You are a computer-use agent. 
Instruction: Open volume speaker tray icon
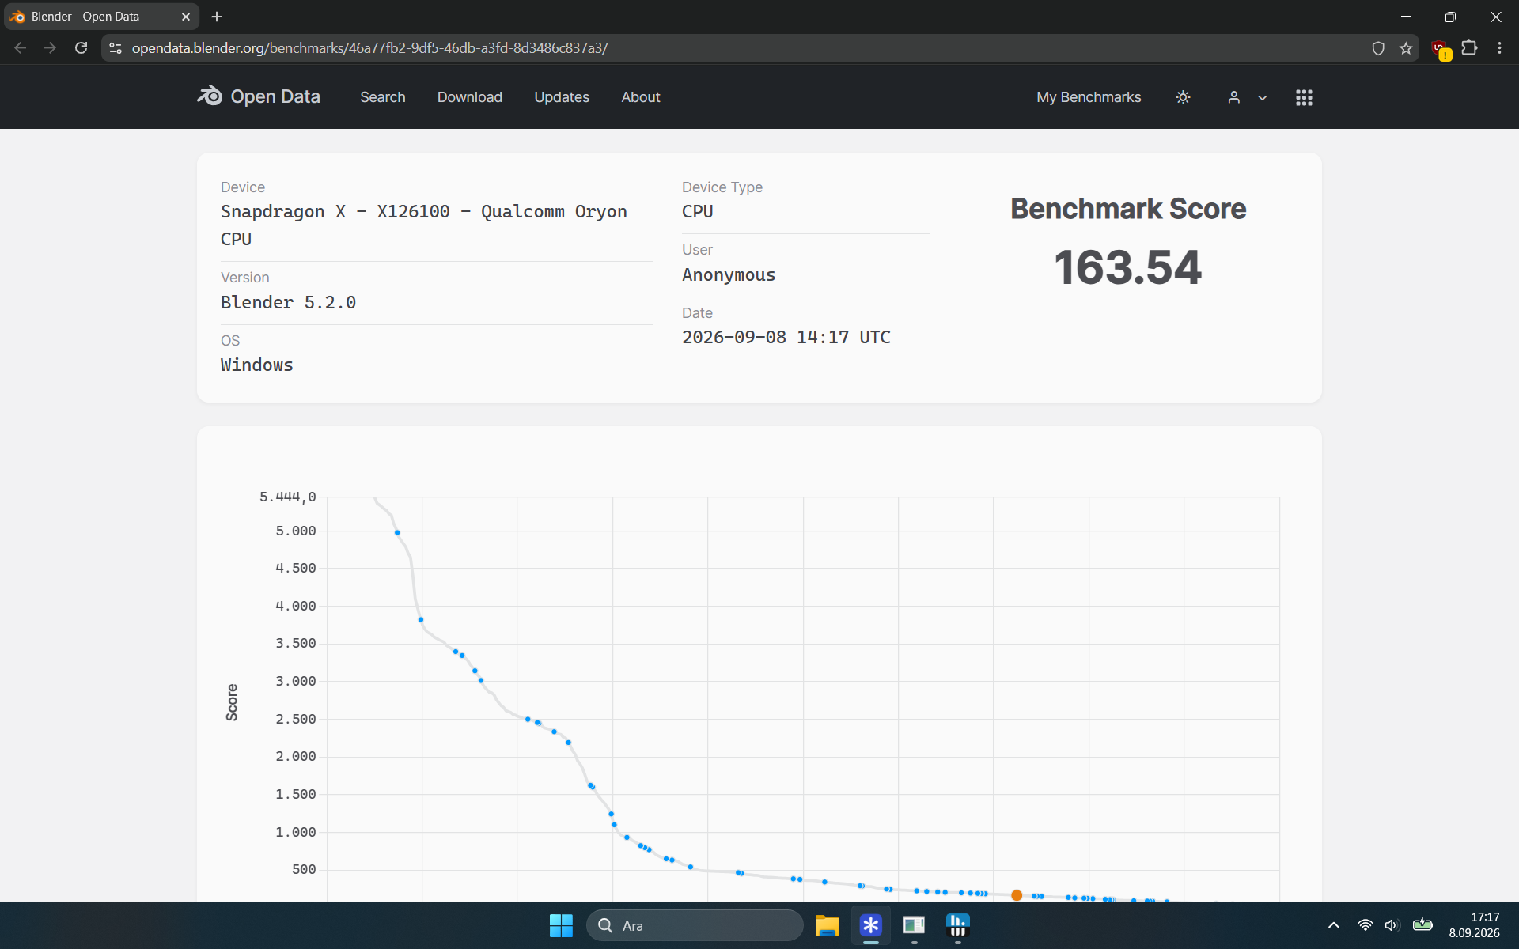[1392, 925]
